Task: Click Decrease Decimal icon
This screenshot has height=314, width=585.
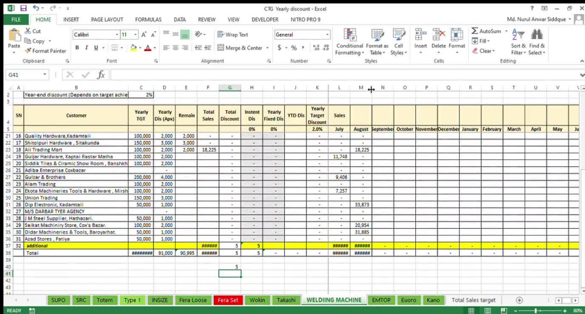Action: [326, 48]
